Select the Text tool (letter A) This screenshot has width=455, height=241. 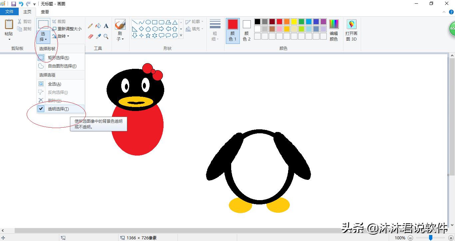pos(106,26)
